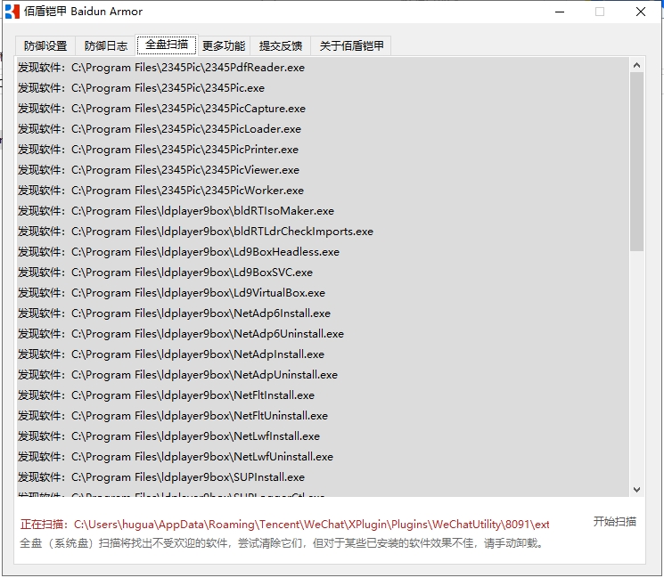Switch to the 防御设置 tab
664x578 pixels.
[x=45, y=46]
